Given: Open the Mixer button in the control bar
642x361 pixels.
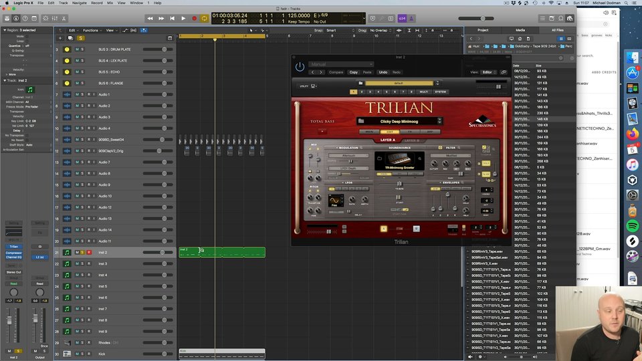Looking at the screenshot, I should 54,19.
